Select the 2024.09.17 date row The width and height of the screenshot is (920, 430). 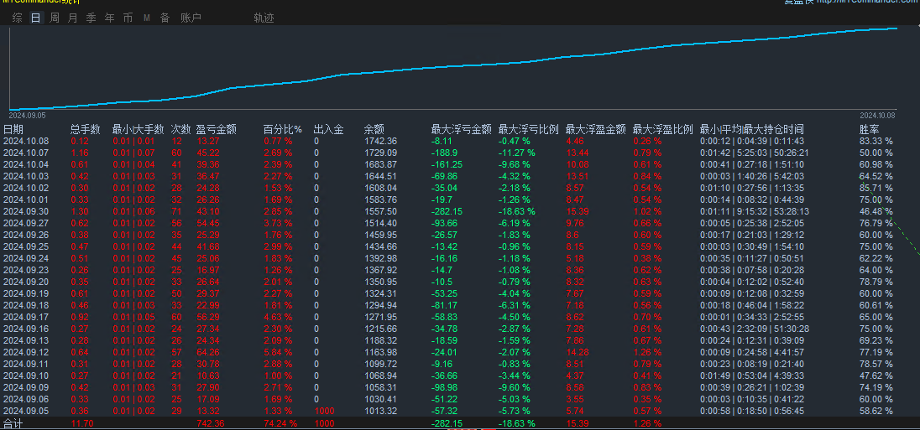point(460,317)
